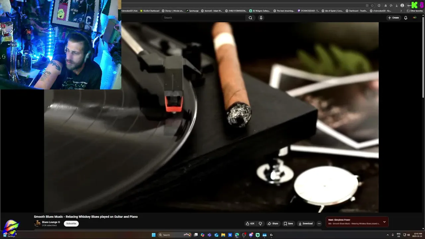Open the Dashboard - TreatStream bookmark
425x239 pixels.
[356, 11]
